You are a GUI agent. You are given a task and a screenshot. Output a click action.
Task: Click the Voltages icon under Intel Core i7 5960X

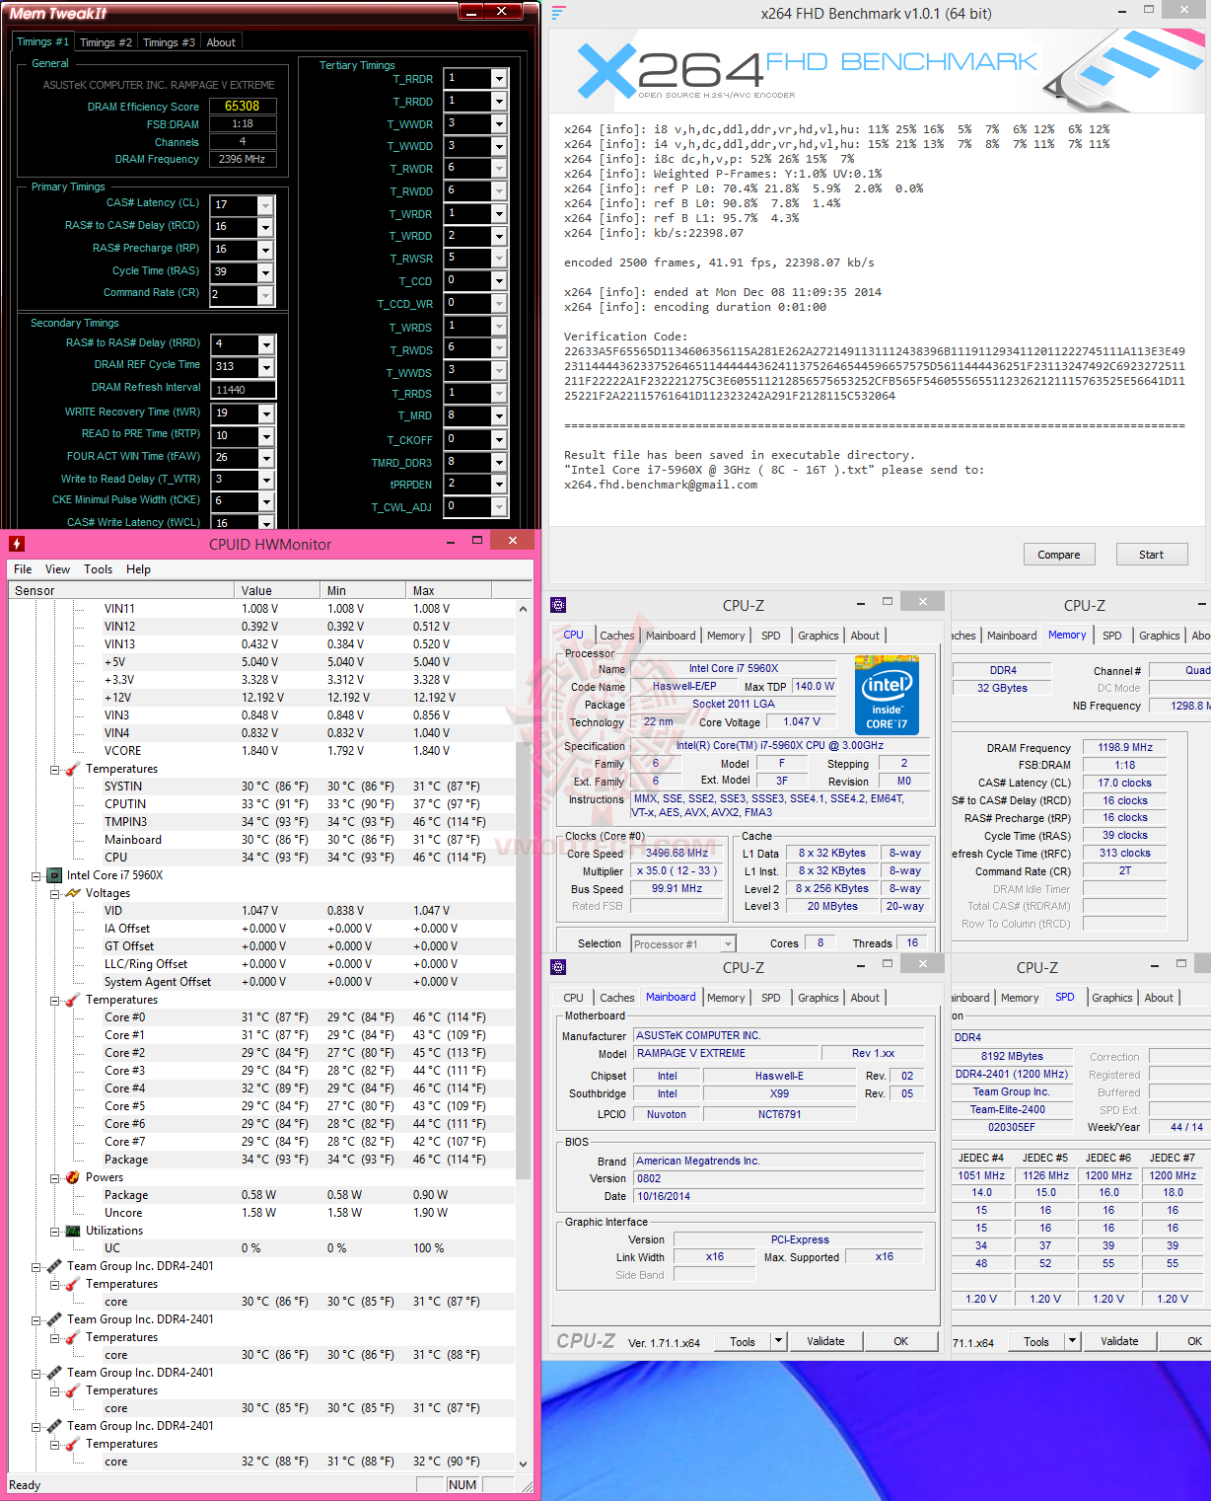73,893
